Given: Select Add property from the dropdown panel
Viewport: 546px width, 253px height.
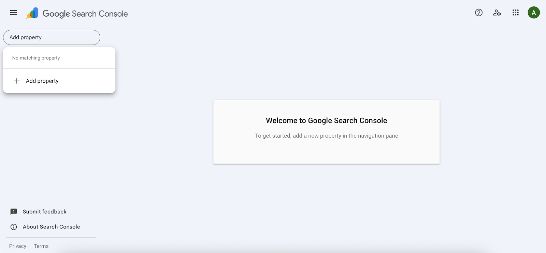Looking at the screenshot, I should 42,81.
